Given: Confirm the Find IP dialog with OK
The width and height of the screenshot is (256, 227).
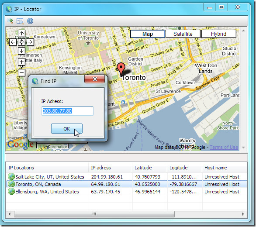Looking at the screenshot, I should 67,129.
